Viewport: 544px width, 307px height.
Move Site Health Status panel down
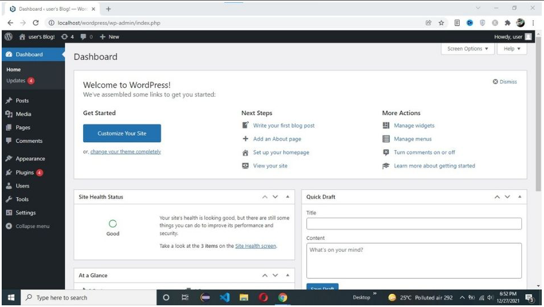pyautogui.click(x=275, y=197)
